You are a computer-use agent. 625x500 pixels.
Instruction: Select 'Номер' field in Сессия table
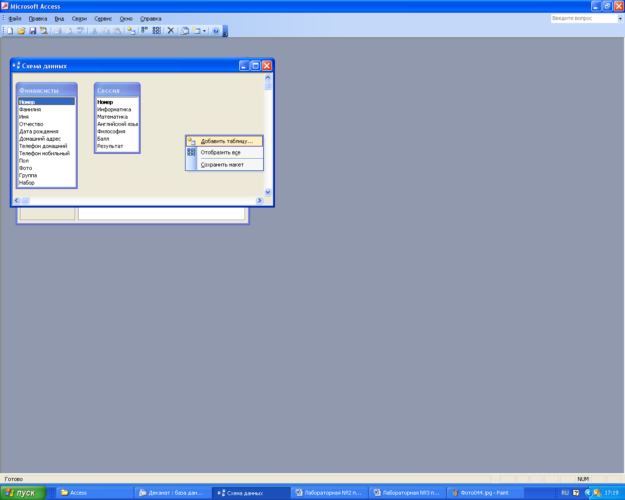coord(117,102)
